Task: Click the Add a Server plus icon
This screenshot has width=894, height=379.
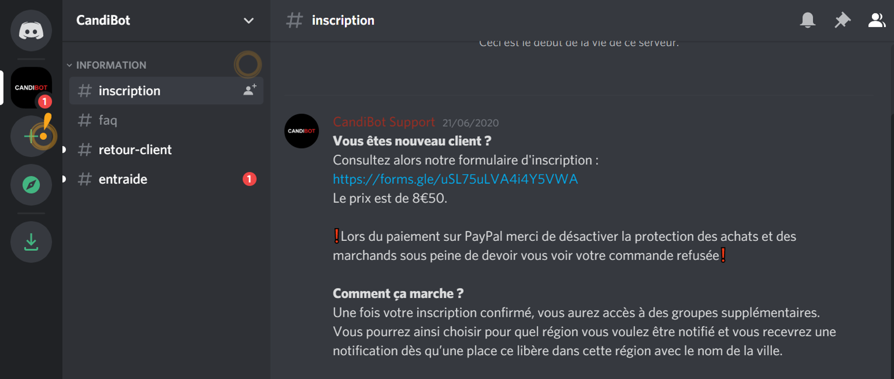Action: click(x=31, y=136)
